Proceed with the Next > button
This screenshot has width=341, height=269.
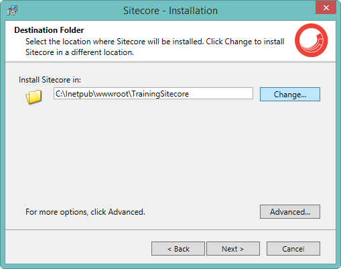click(233, 248)
